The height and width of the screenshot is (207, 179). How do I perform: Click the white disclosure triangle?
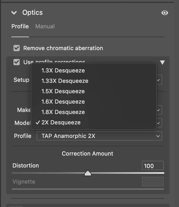(162, 62)
